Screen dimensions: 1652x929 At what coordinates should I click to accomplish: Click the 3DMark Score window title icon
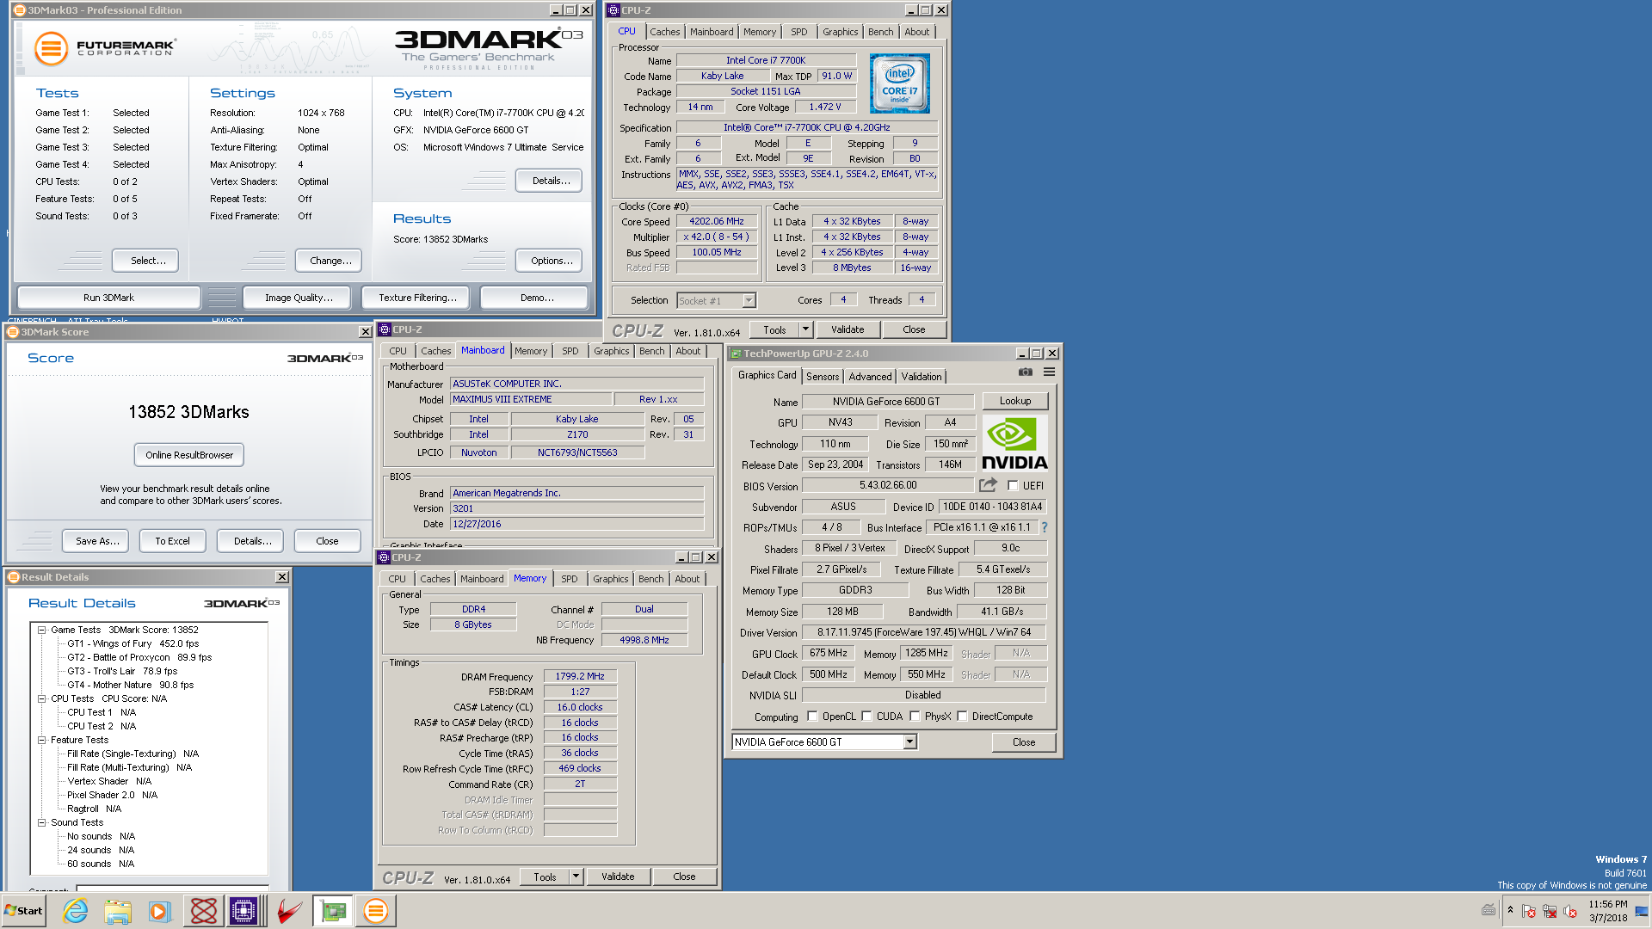[13, 332]
